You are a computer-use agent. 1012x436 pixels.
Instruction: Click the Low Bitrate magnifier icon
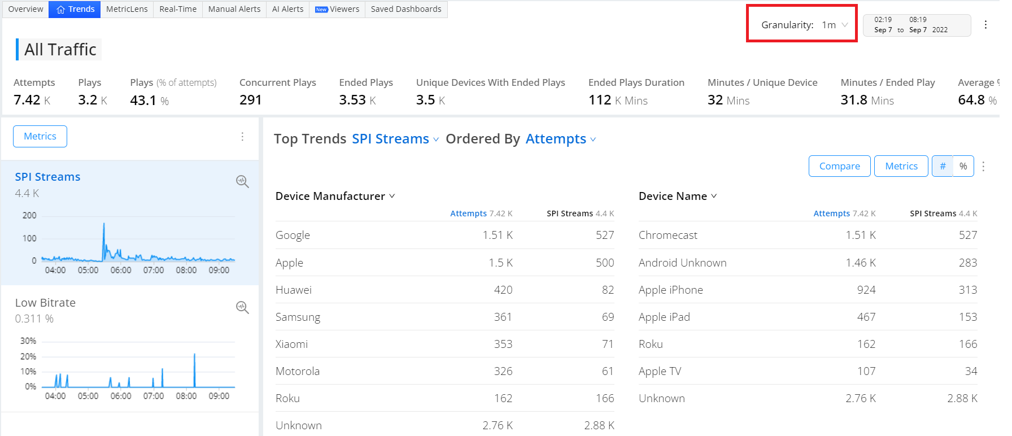[x=242, y=307]
